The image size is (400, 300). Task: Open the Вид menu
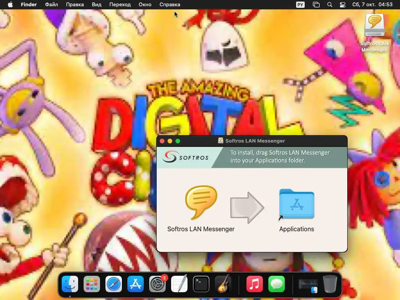[x=96, y=5]
